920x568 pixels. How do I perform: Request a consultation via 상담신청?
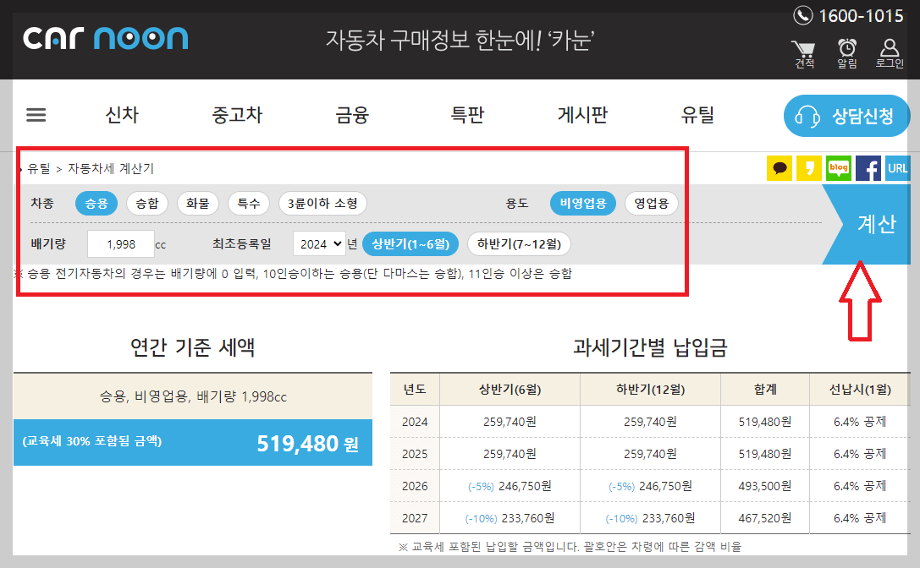846,115
